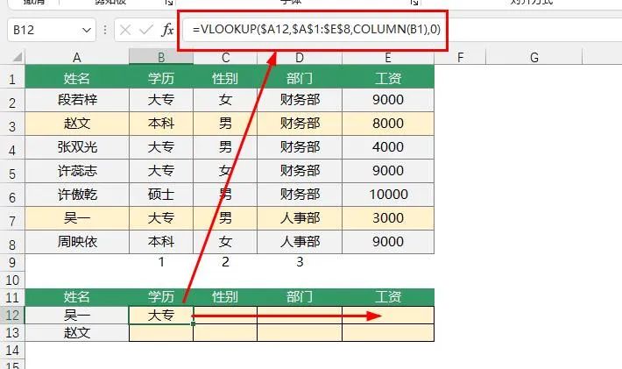Click the 男 cell in 张双光's row
Image resolution: width=622 pixels, height=369 pixels.
pos(225,147)
